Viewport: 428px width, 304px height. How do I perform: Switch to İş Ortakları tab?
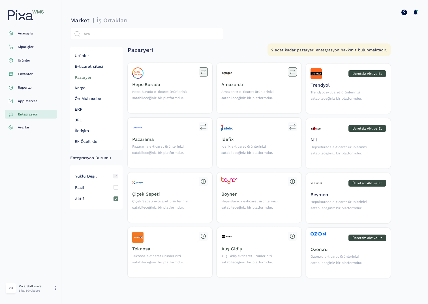[112, 21]
